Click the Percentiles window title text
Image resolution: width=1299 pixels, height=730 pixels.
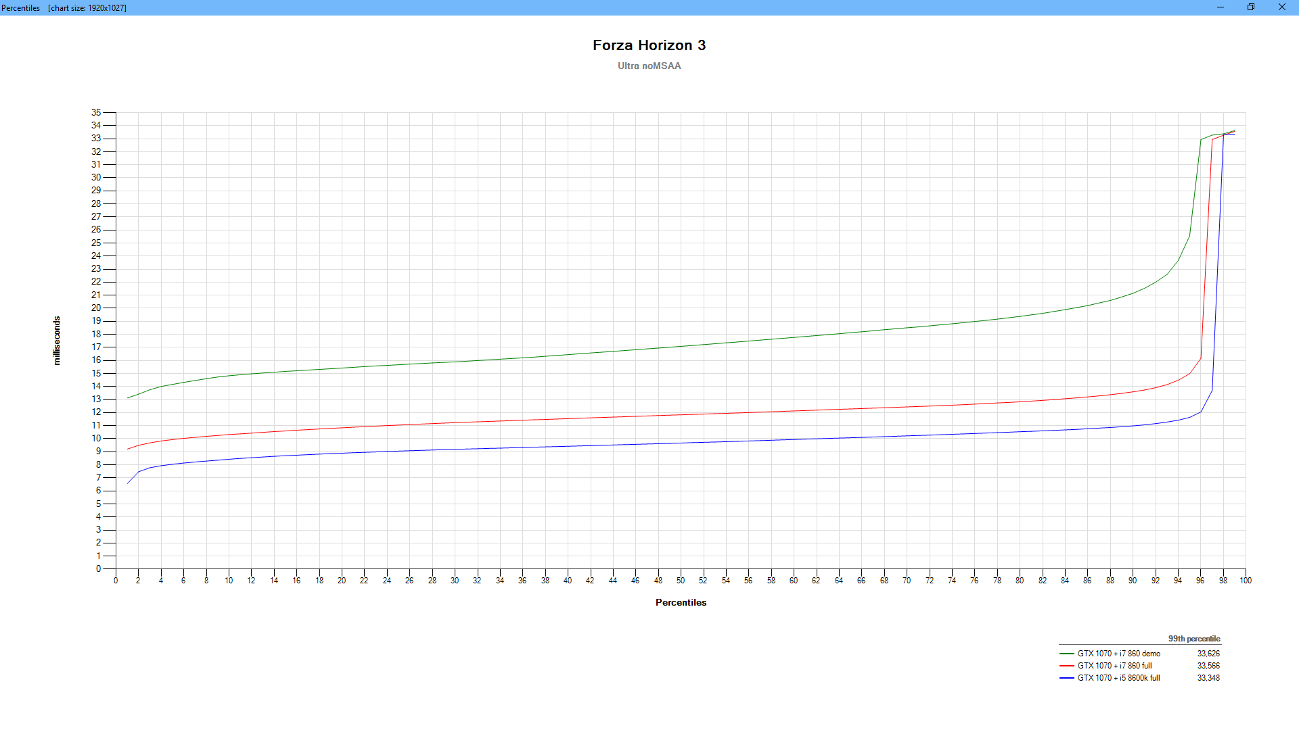[21, 8]
